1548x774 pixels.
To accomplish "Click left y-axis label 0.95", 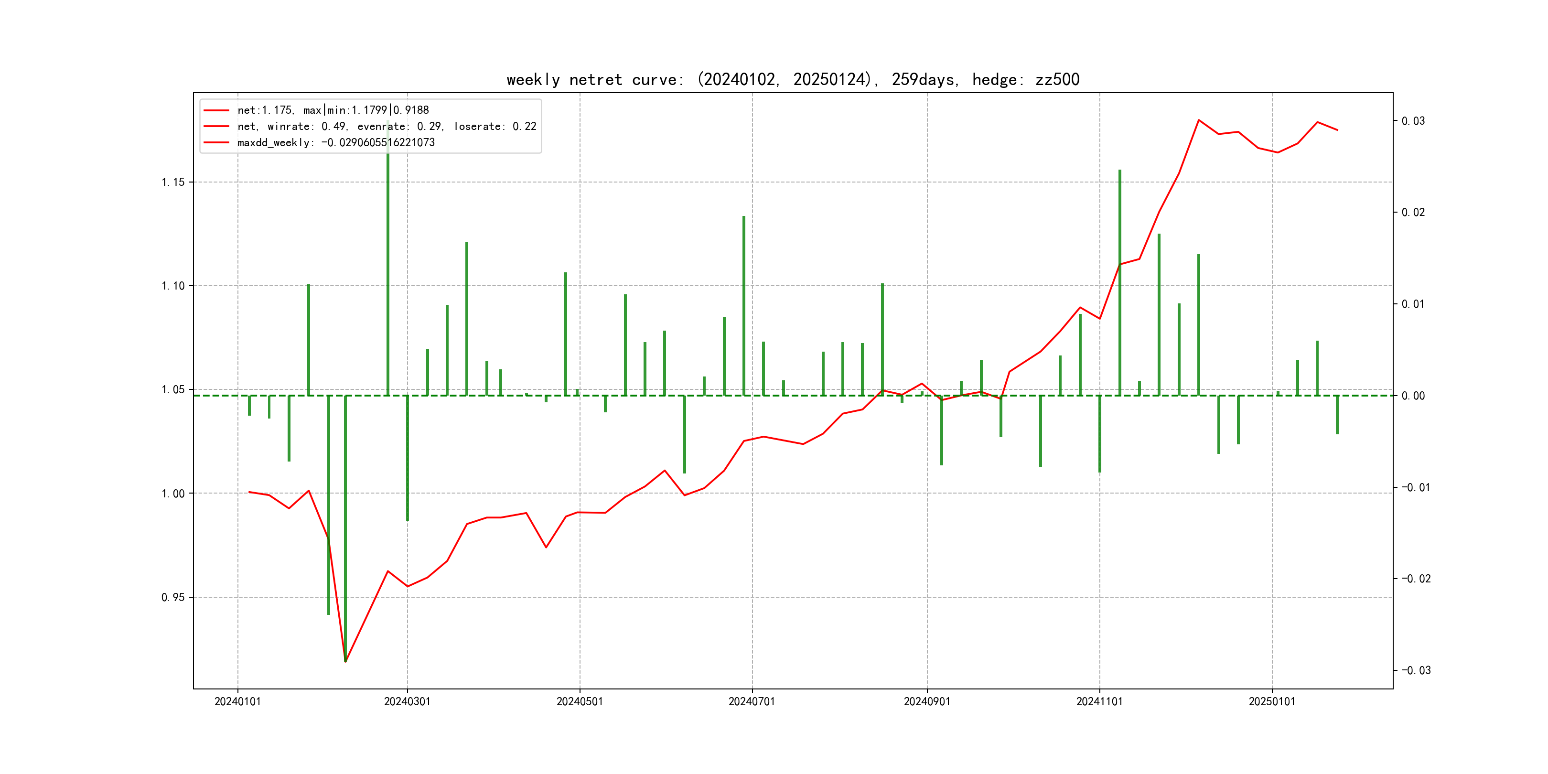I will [173, 597].
